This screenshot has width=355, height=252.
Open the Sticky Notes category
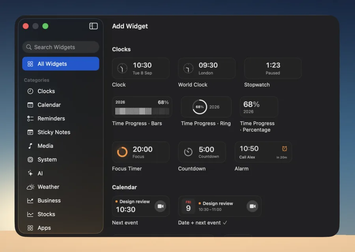[61, 132]
